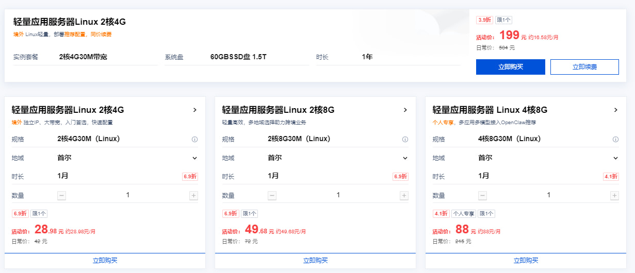
Task: Click 立即购买 link under 88元 price
Action: (526, 261)
